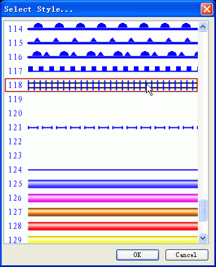Select the yellow gradient style 129

101,239
